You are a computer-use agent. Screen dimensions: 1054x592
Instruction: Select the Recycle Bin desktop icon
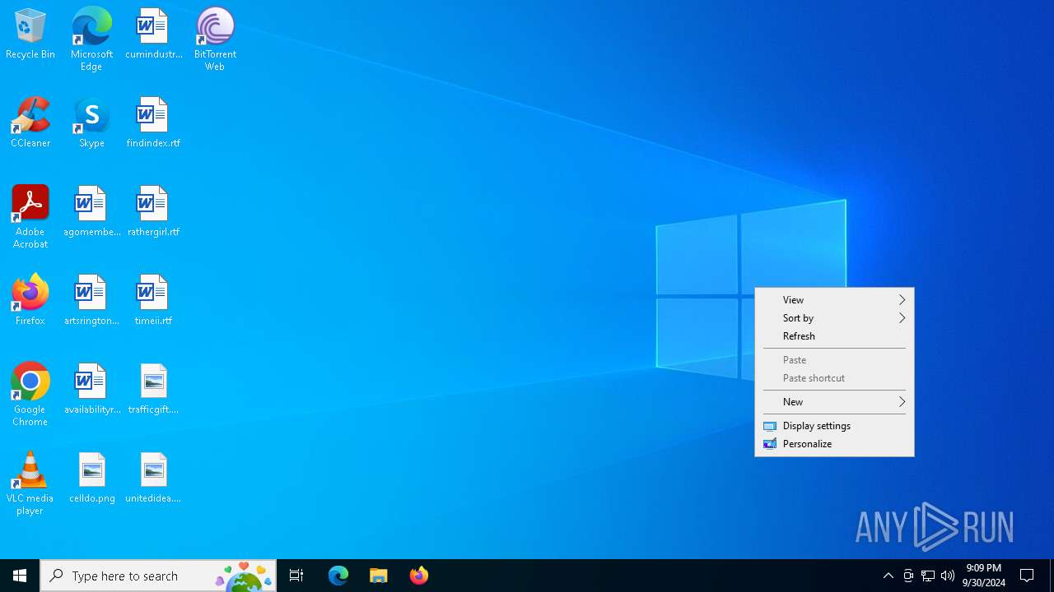click(x=30, y=35)
